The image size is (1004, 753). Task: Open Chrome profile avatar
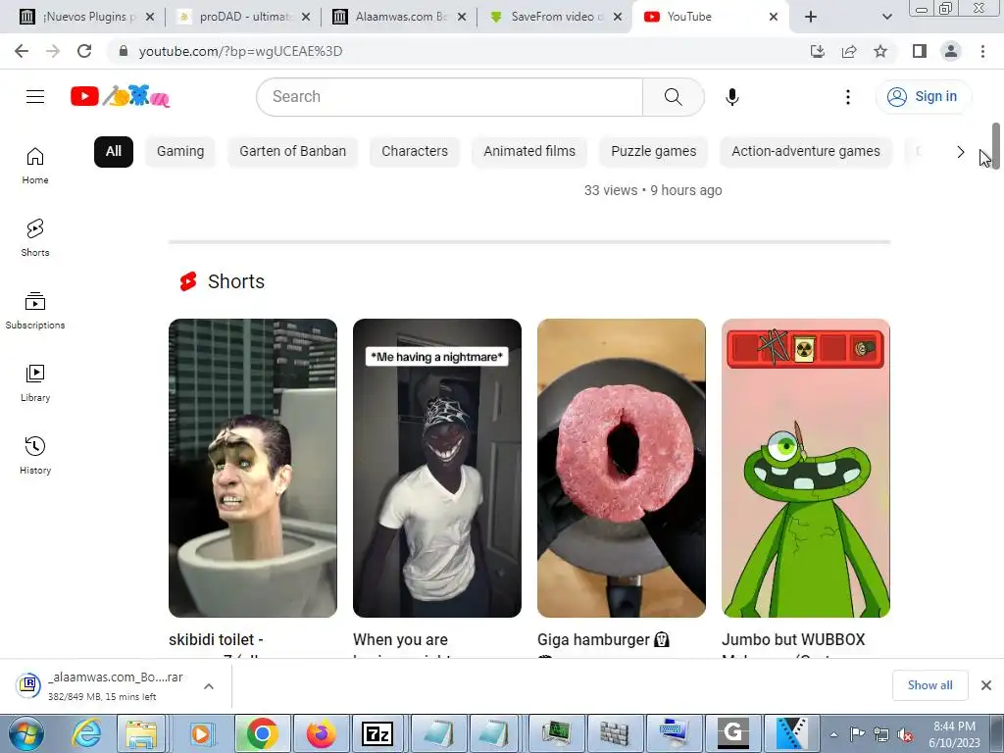coord(951,51)
